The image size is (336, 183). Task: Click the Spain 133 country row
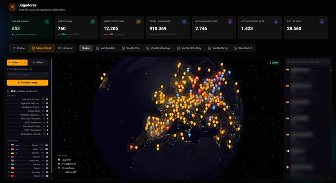[28, 149]
